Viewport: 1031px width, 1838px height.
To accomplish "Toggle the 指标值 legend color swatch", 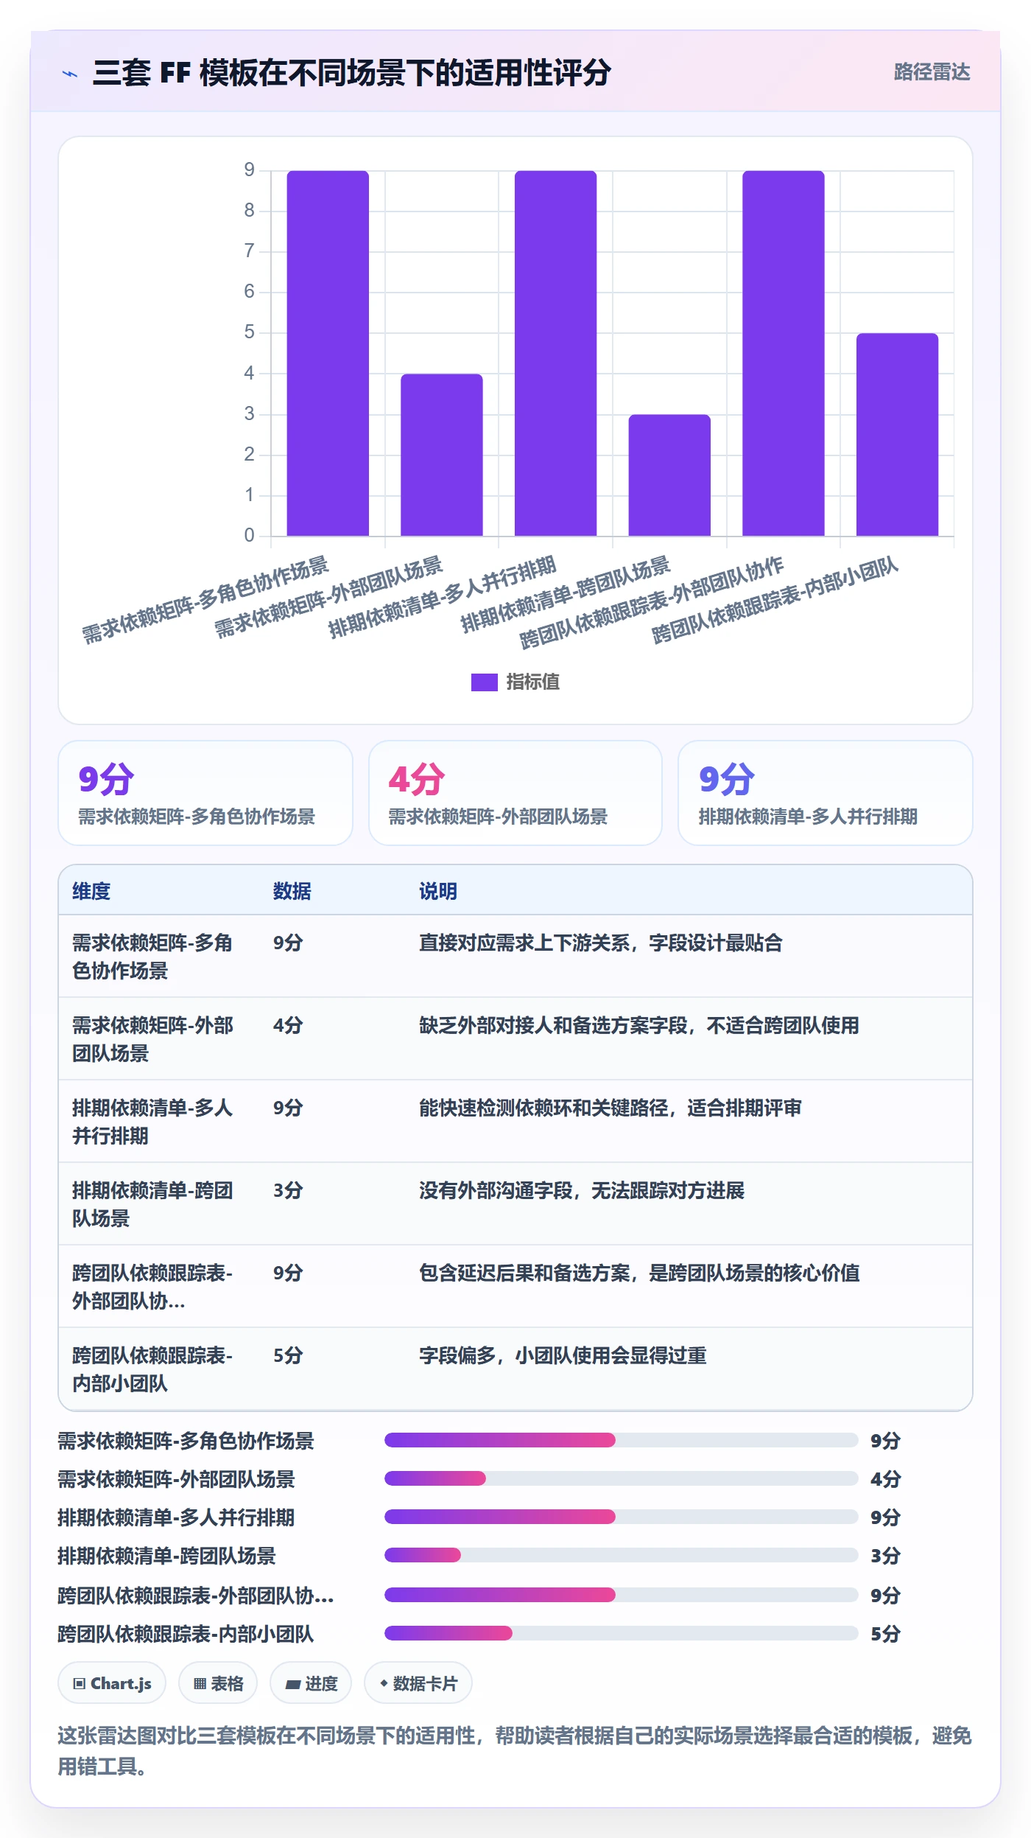I will pyautogui.click(x=484, y=682).
